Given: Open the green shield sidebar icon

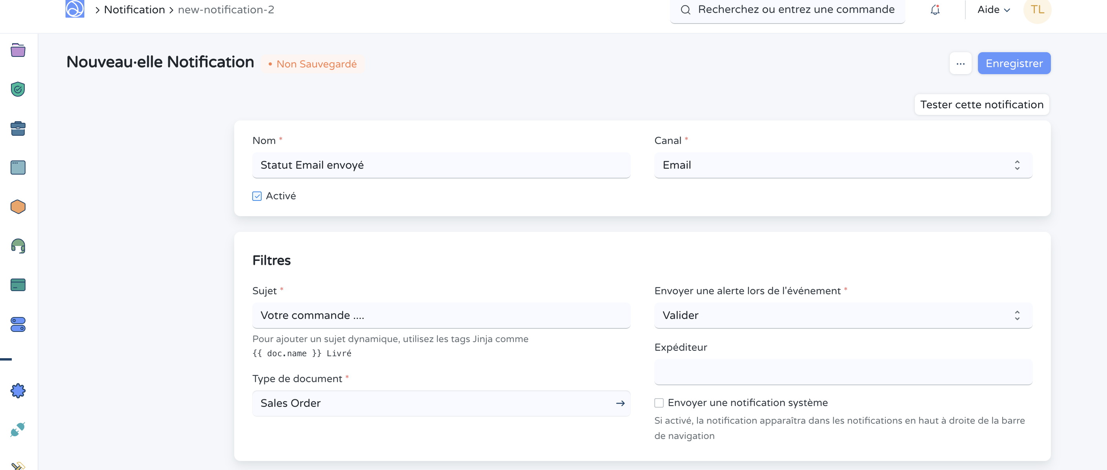Looking at the screenshot, I should (18, 89).
